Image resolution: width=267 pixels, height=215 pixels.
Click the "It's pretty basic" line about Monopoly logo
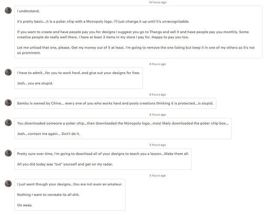click(103, 21)
